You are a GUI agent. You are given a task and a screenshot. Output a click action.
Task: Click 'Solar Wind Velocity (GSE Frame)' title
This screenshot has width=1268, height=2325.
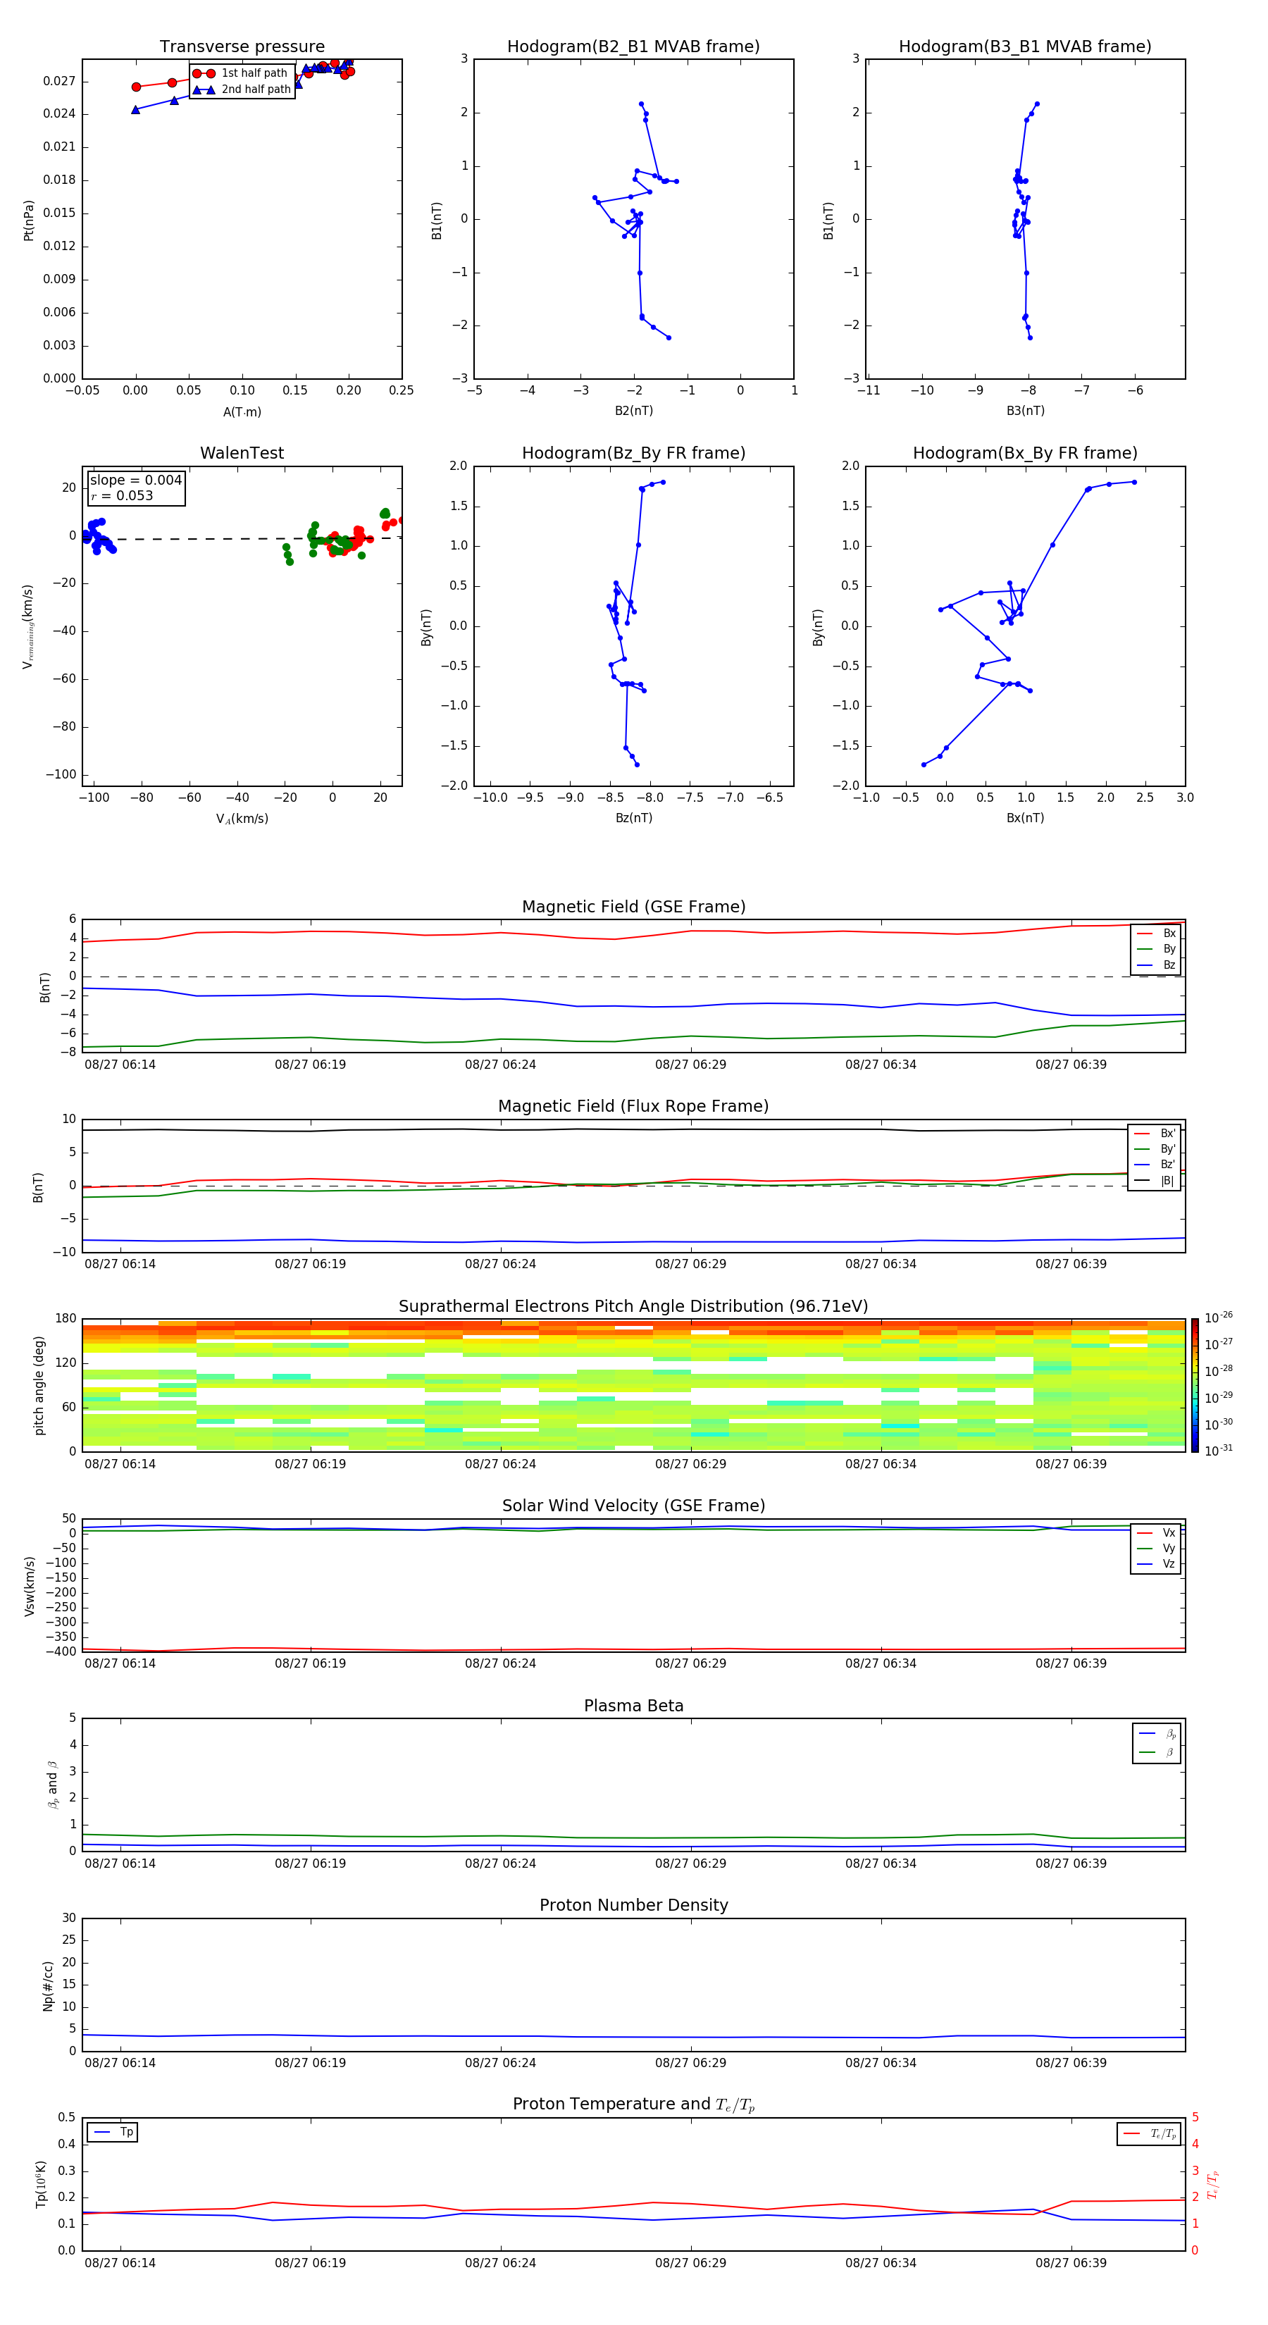[633, 1506]
